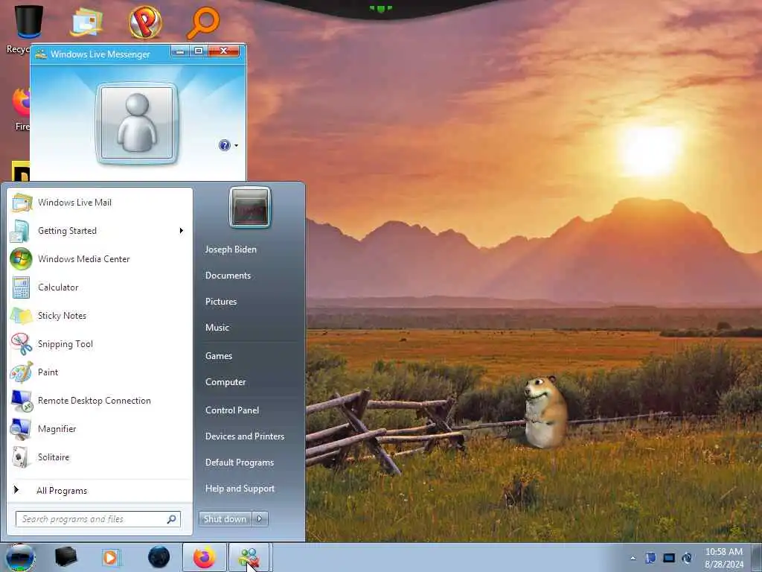The width and height of the screenshot is (762, 572).
Task: Launch Solitaire card icon
Action: [21, 457]
